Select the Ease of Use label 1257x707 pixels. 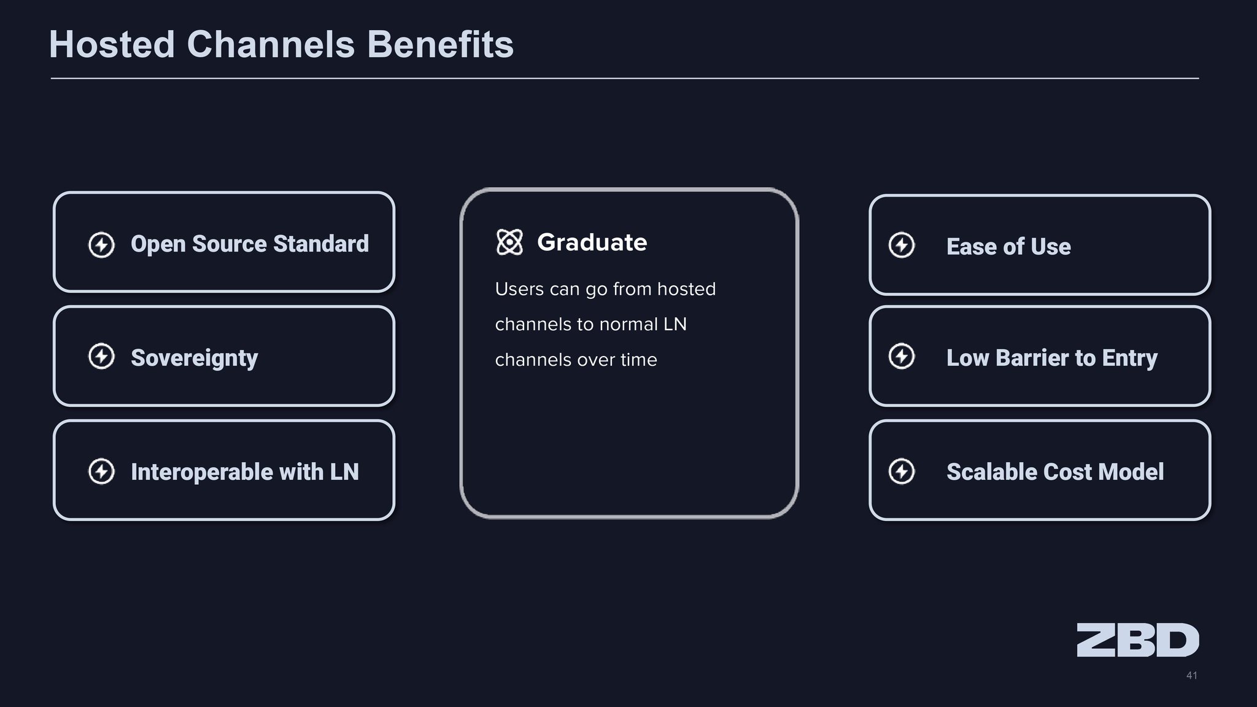pyautogui.click(x=1008, y=247)
